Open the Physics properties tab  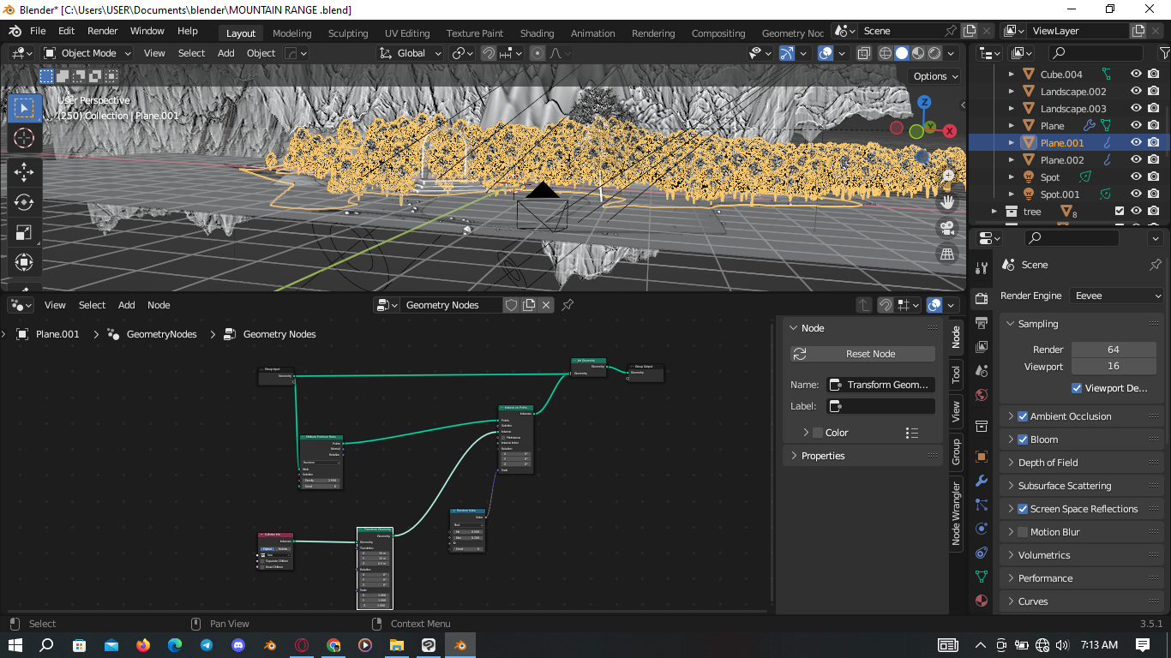point(982,529)
